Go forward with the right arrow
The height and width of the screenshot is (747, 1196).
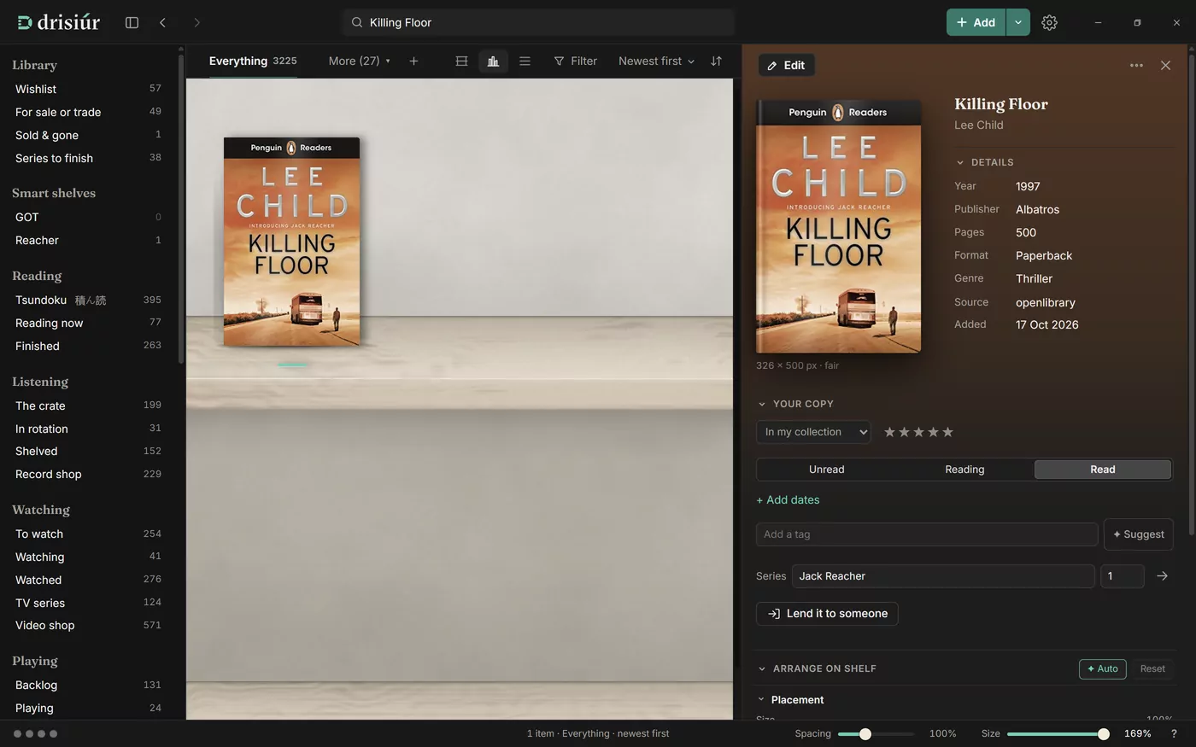[196, 22]
